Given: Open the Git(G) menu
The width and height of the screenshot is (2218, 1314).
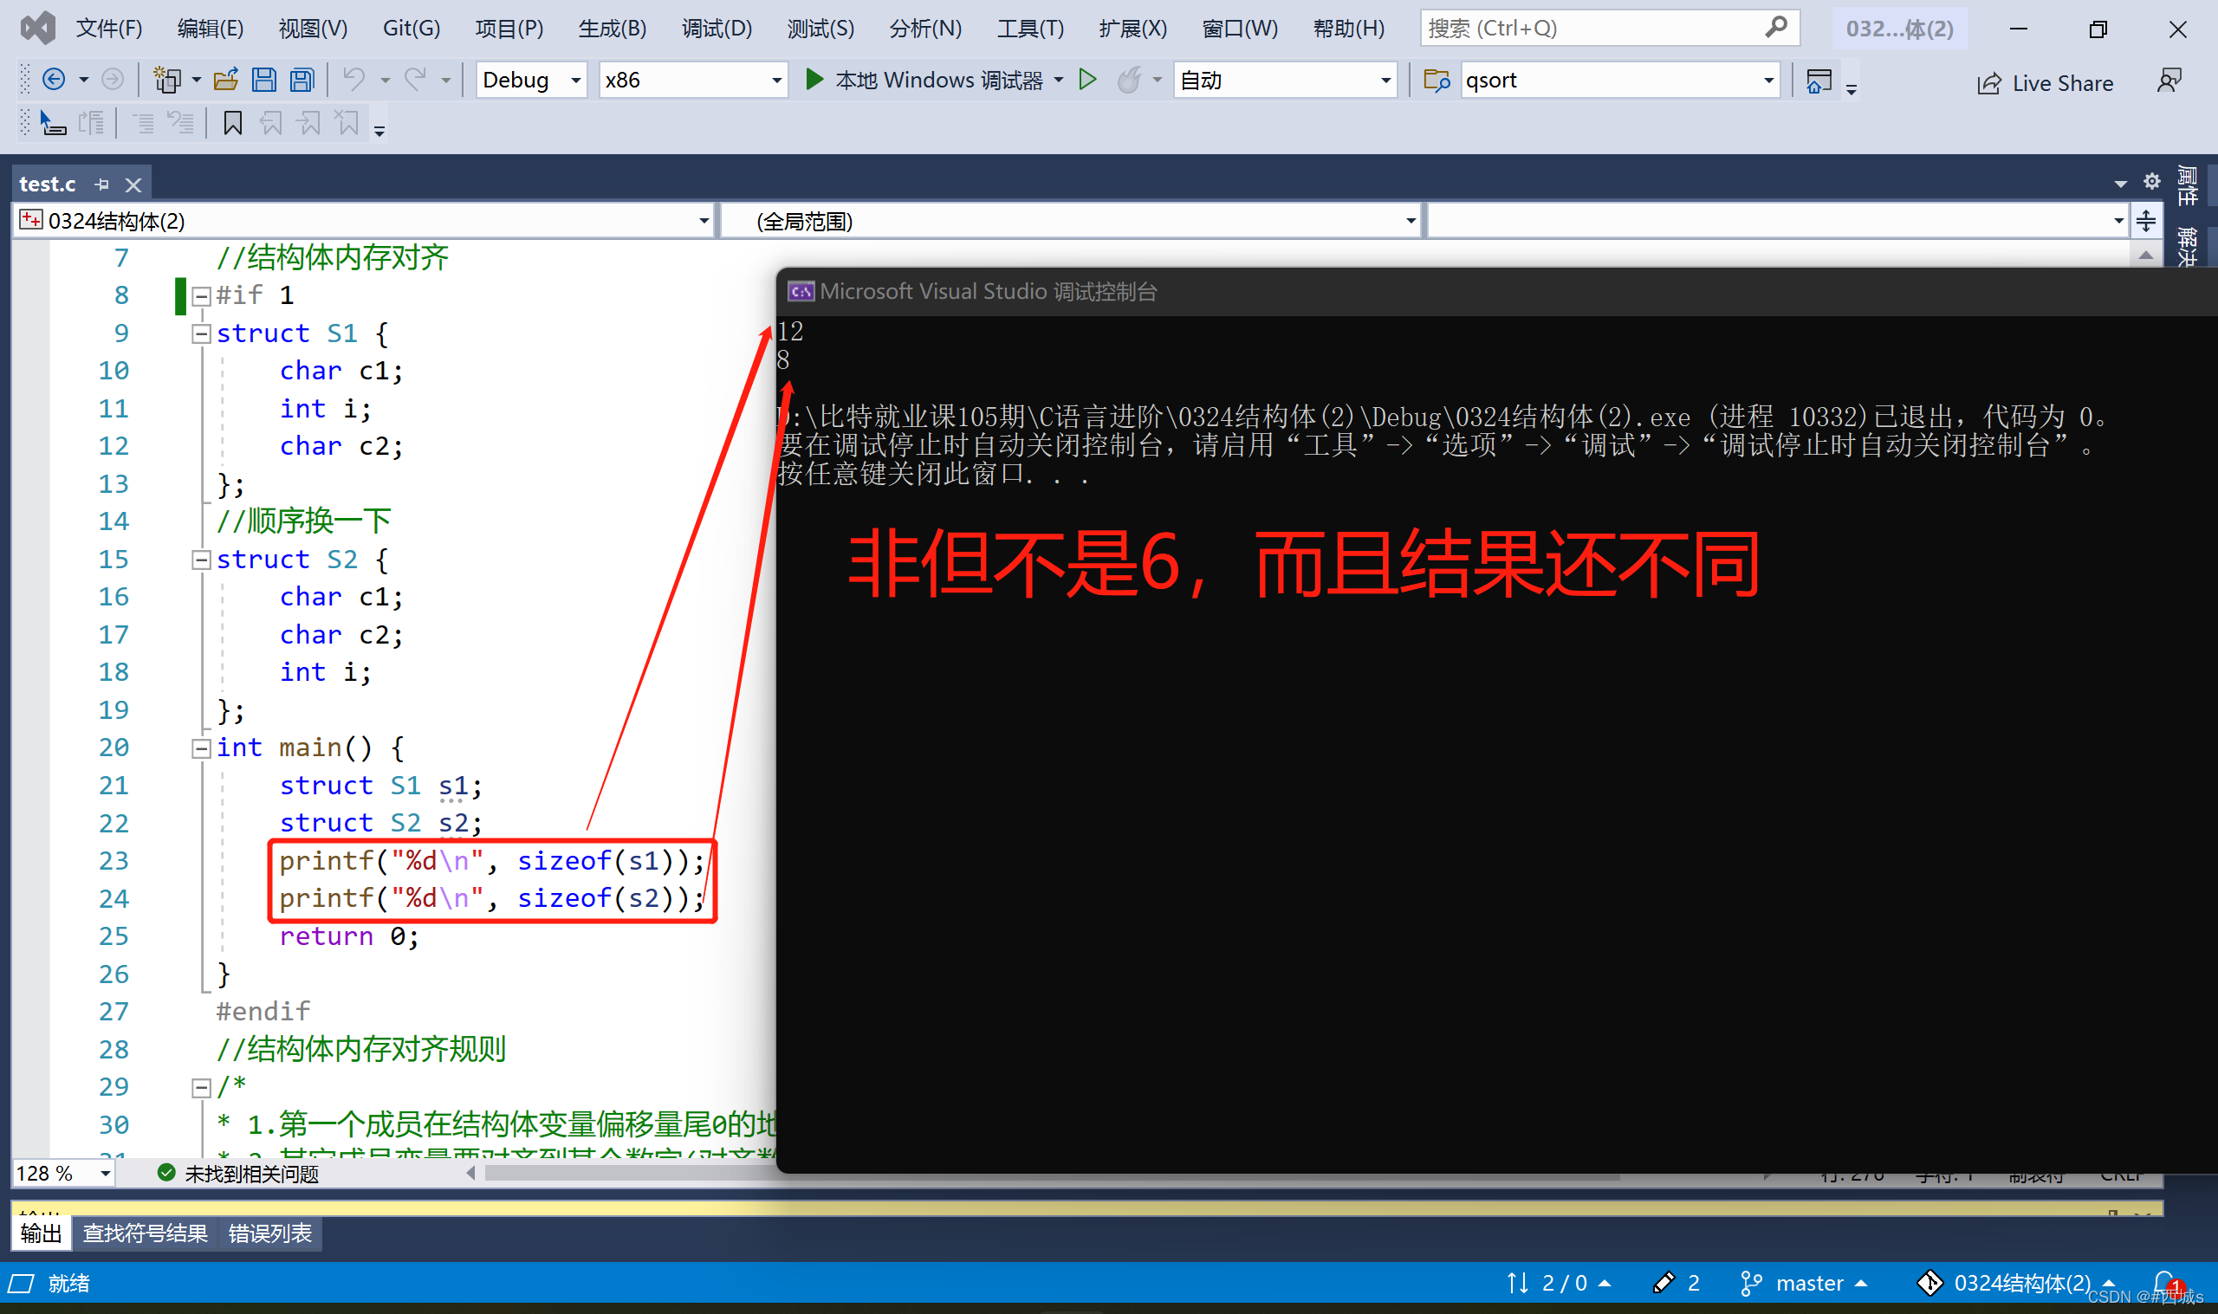Looking at the screenshot, I should (x=411, y=29).
